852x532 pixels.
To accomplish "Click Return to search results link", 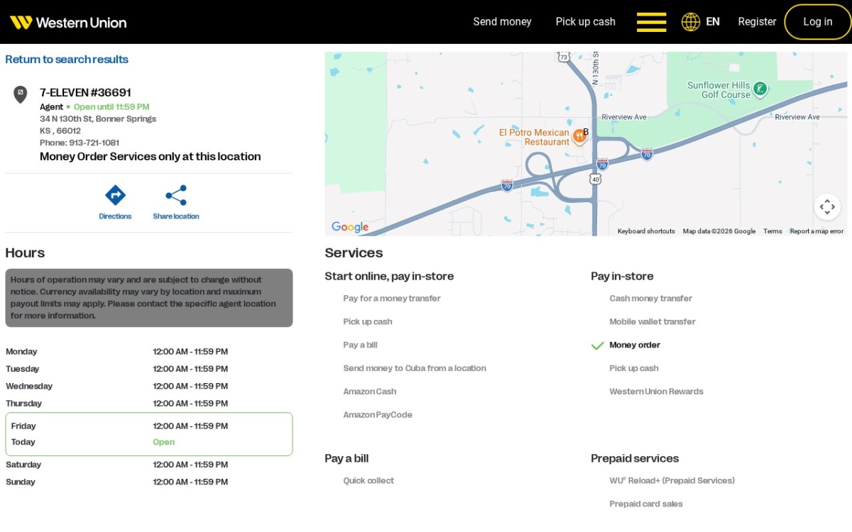I will [67, 60].
